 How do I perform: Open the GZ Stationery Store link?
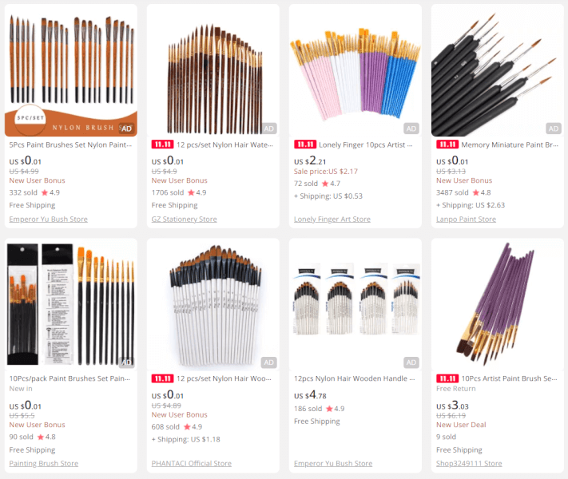tap(184, 219)
